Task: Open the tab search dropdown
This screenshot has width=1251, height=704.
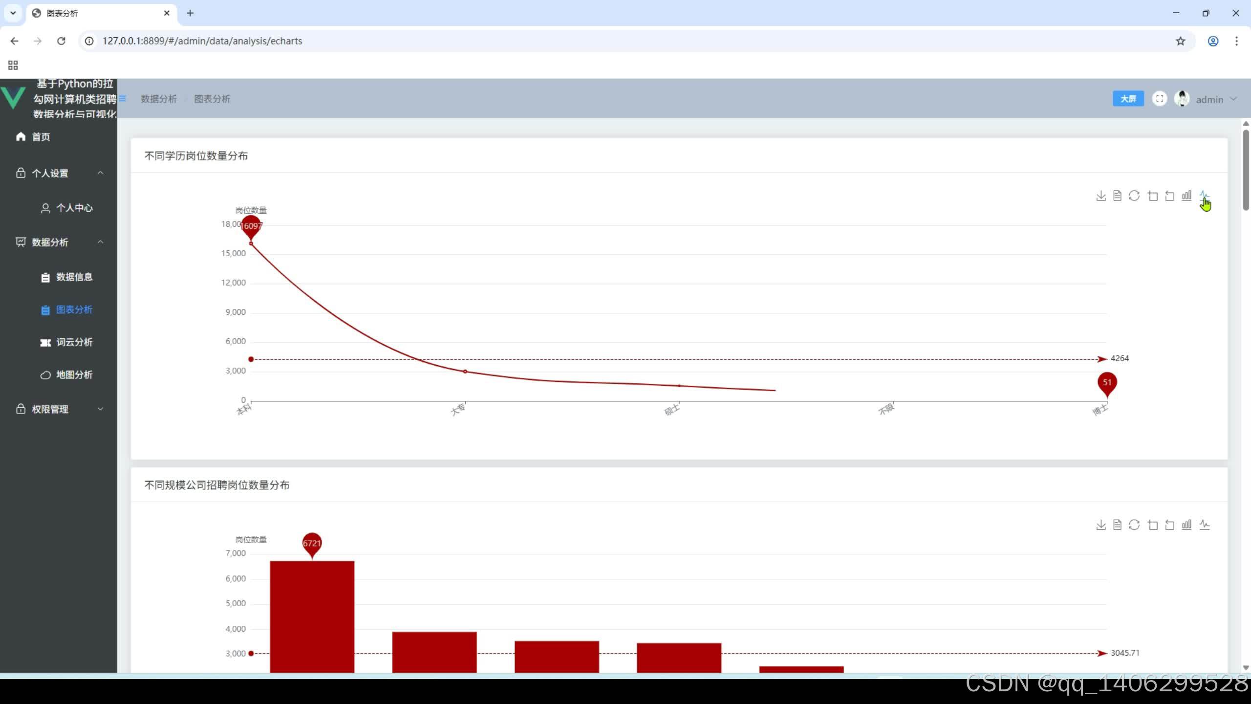Action: click(13, 13)
